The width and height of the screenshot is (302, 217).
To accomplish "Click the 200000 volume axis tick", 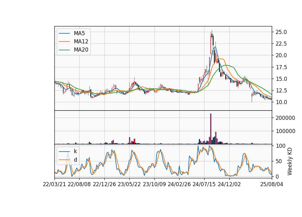I will (285, 118).
